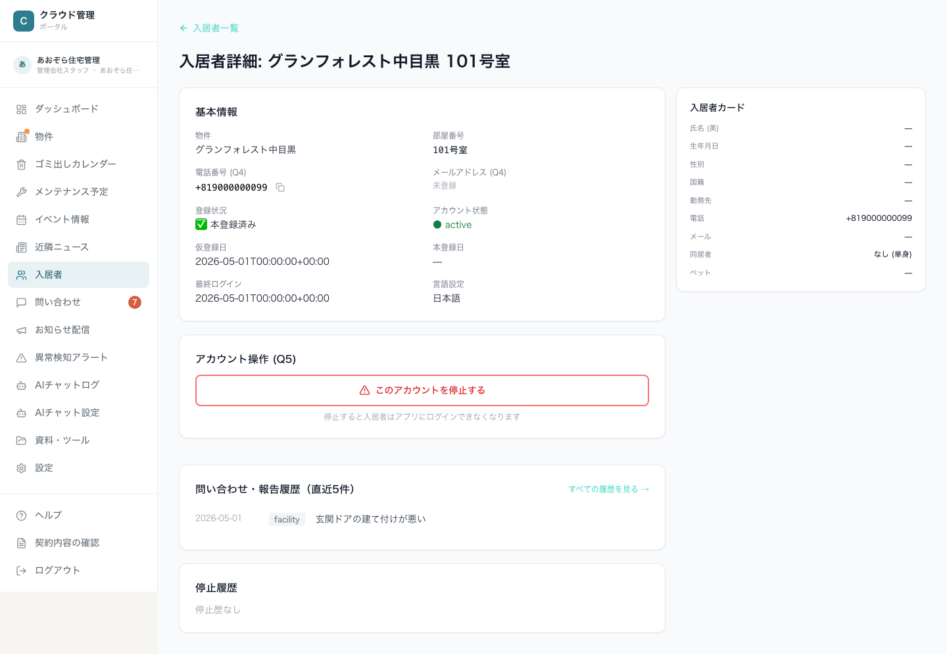The height and width of the screenshot is (654, 947).
Task: Select the 入居者 menu item
Action: pyautogui.click(x=79, y=275)
